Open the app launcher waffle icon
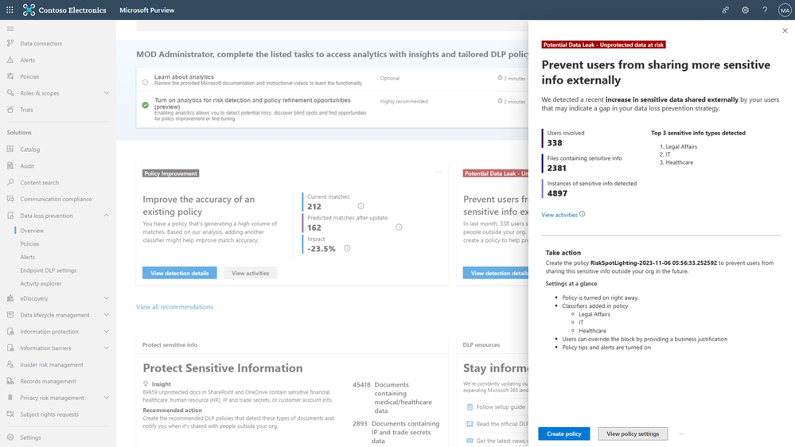The height and width of the screenshot is (447, 795). [10, 10]
